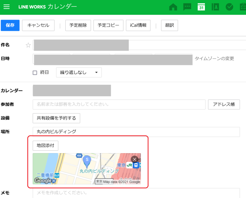The width and height of the screenshot is (246, 198).
Task: Click the 地図添付 map attach button
Action: click(x=45, y=145)
